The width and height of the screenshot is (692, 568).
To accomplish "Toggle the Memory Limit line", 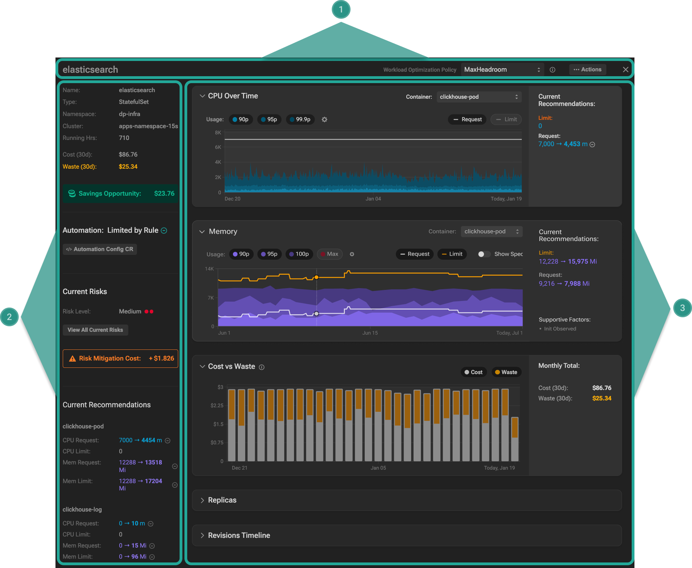I will pos(452,254).
